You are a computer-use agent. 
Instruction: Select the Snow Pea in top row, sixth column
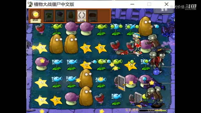(x=116, y=29)
